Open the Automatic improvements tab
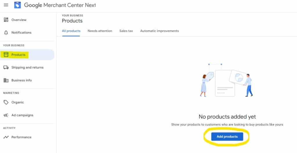The image size is (297, 153). click(160, 31)
